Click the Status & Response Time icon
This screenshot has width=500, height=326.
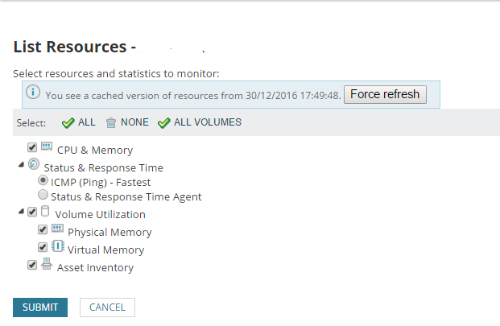click(34, 165)
